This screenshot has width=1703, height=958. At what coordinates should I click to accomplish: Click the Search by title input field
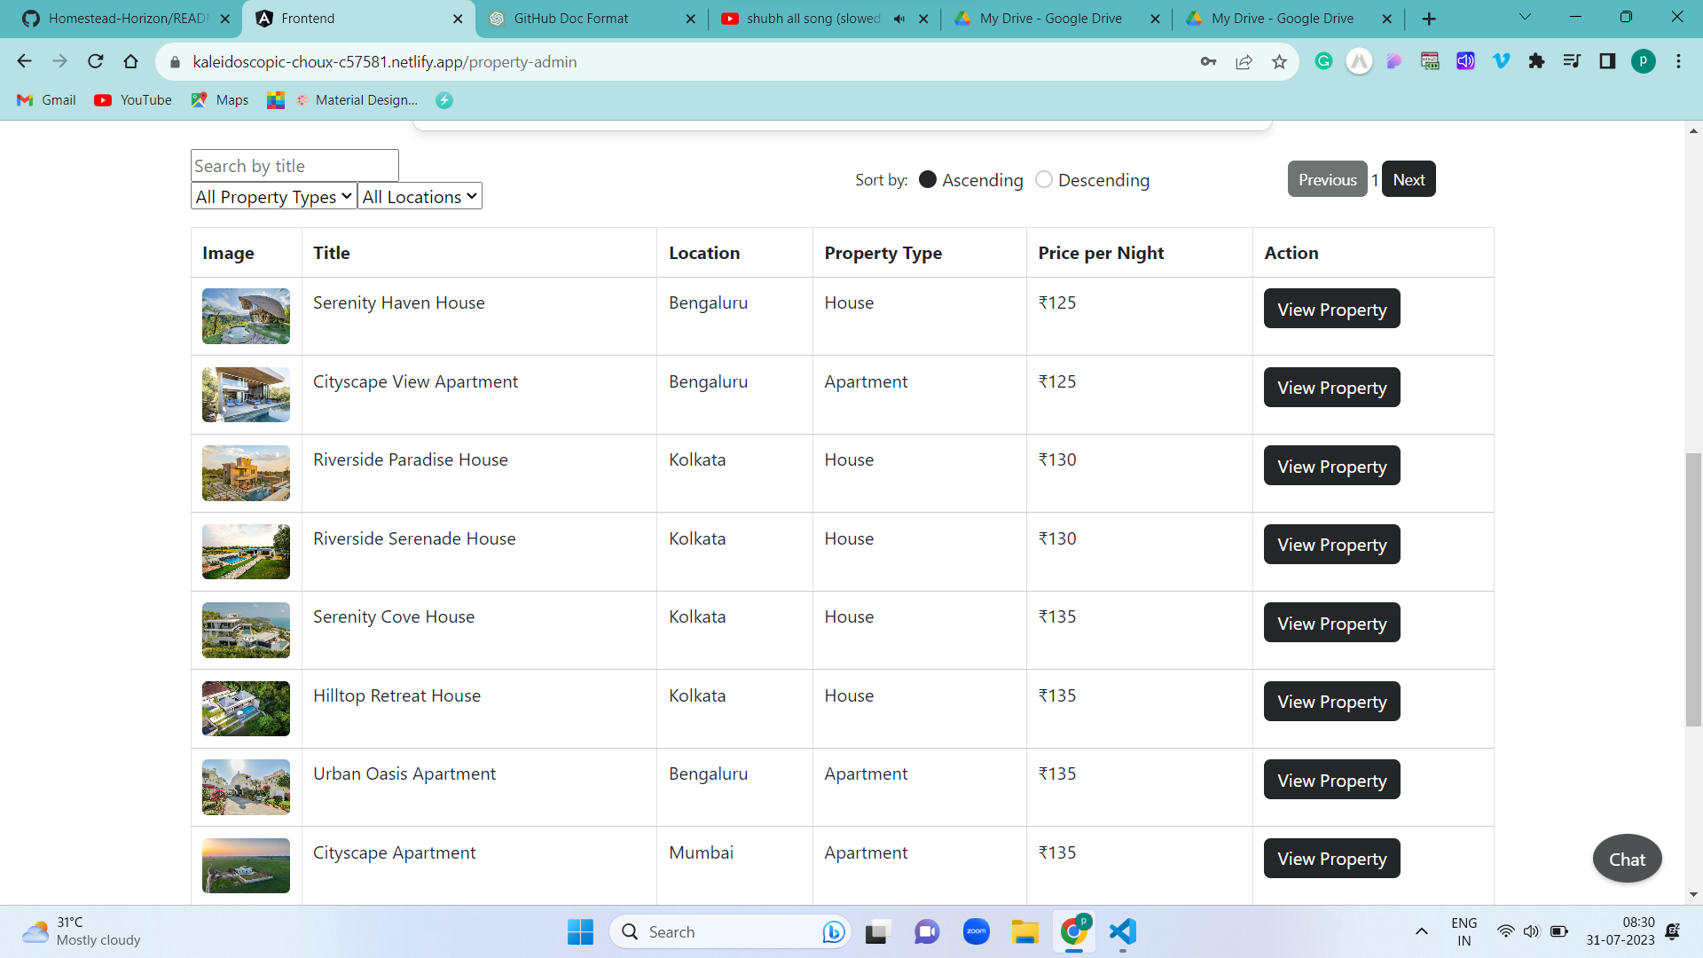(294, 165)
